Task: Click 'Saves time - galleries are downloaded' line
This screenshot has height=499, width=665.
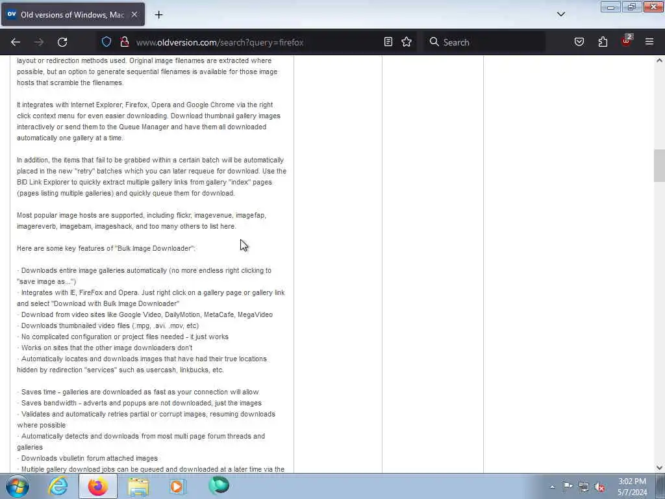Action: (138, 392)
